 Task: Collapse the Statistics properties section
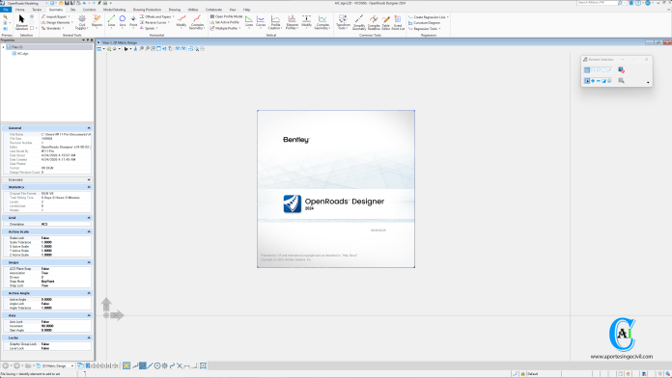pos(89,187)
